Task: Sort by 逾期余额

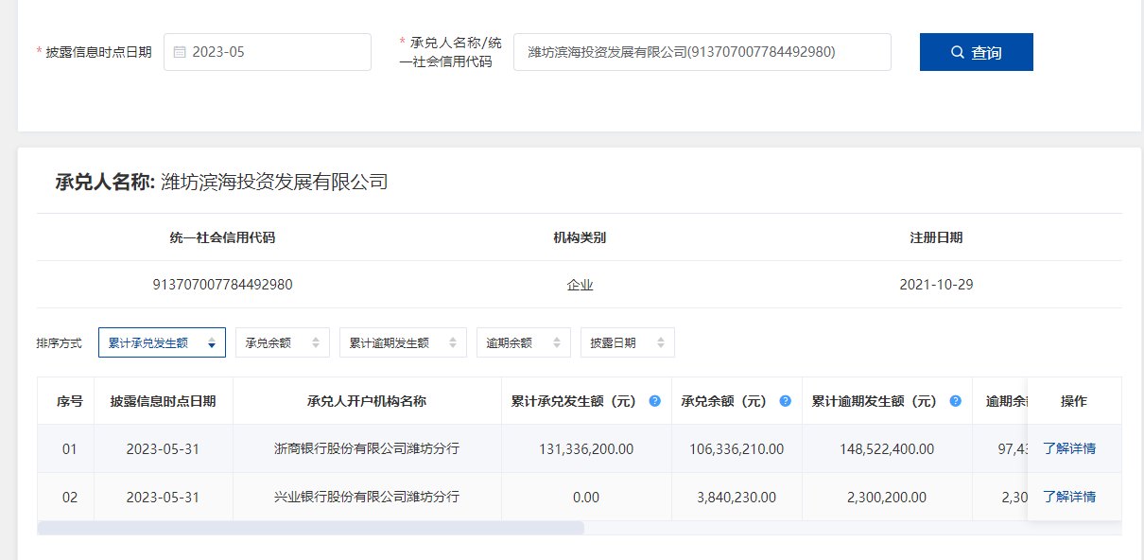Action: pos(524,342)
